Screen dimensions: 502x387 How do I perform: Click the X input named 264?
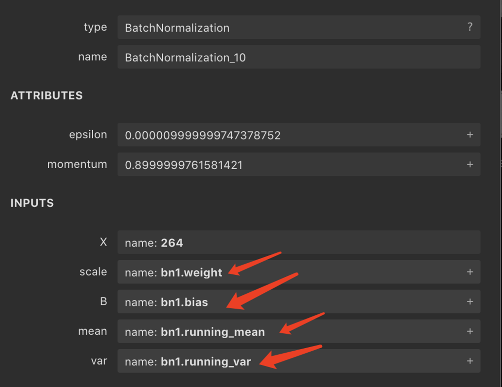[172, 243]
